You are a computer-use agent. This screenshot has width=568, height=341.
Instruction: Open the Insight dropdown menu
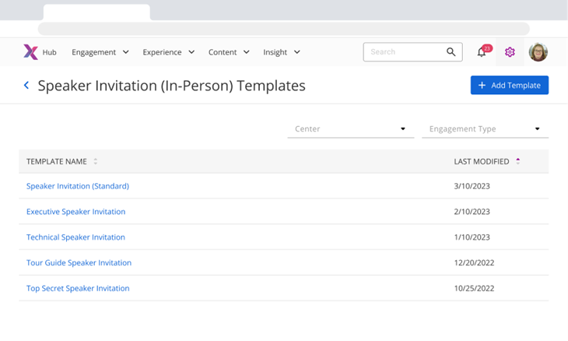282,52
